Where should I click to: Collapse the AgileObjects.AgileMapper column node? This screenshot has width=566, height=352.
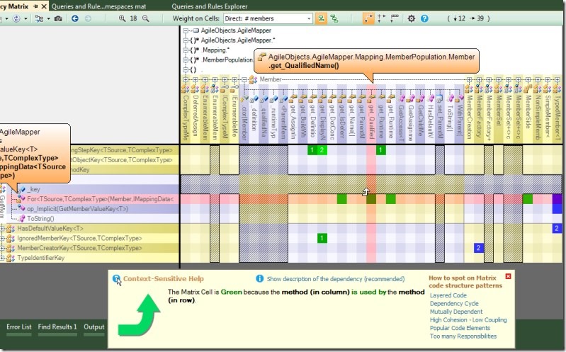coord(185,31)
